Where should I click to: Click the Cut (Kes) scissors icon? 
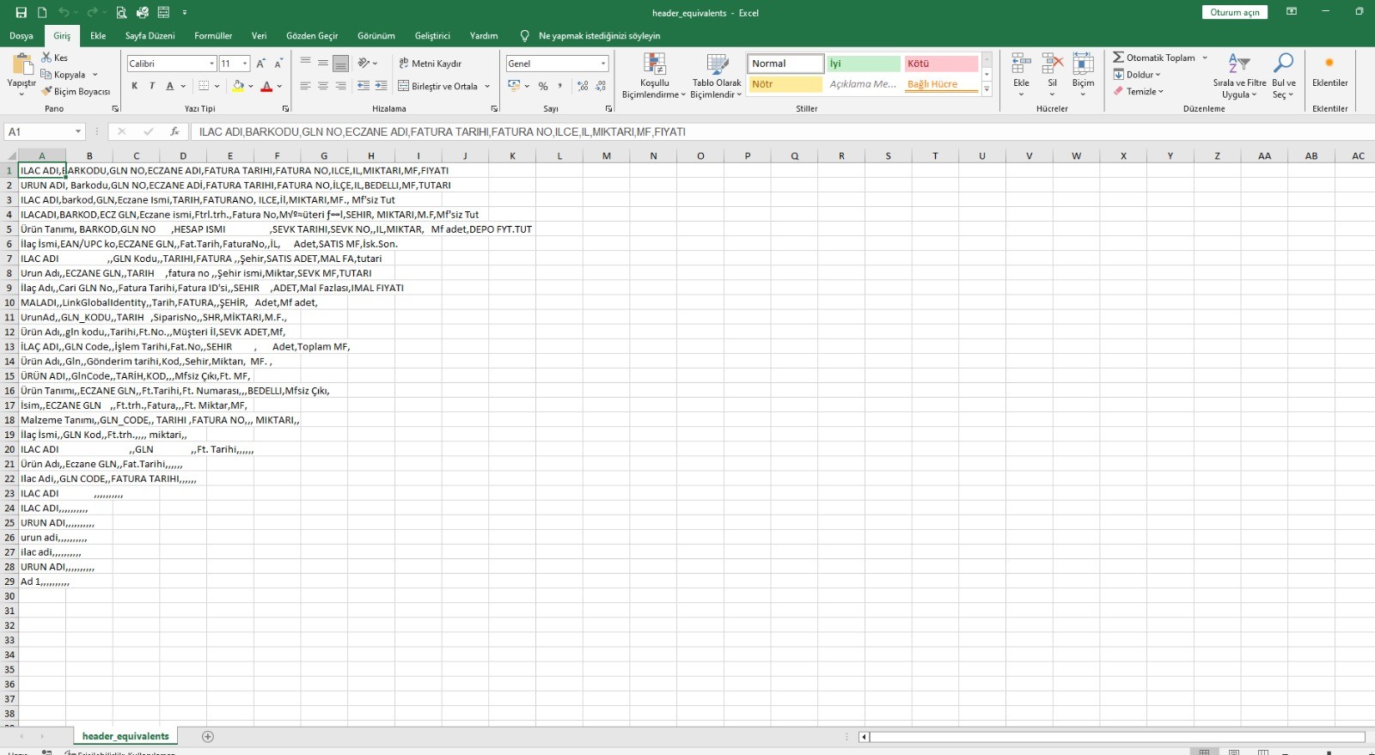click(x=46, y=58)
